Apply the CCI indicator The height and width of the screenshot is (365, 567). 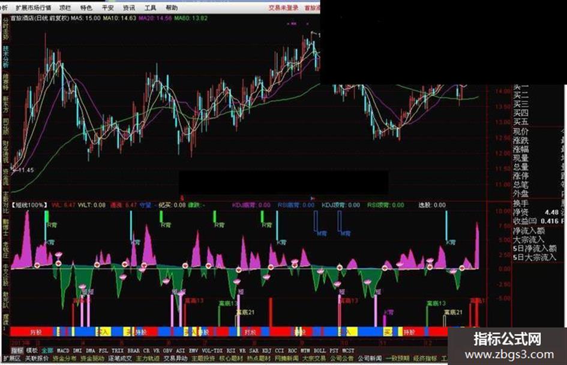click(280, 351)
